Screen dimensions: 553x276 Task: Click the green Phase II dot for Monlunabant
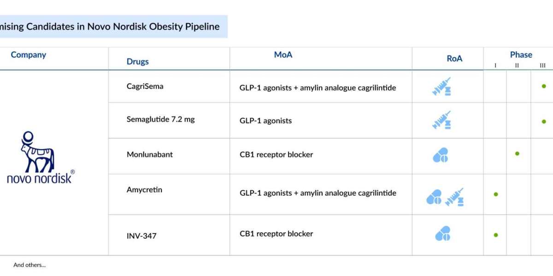[517, 154]
